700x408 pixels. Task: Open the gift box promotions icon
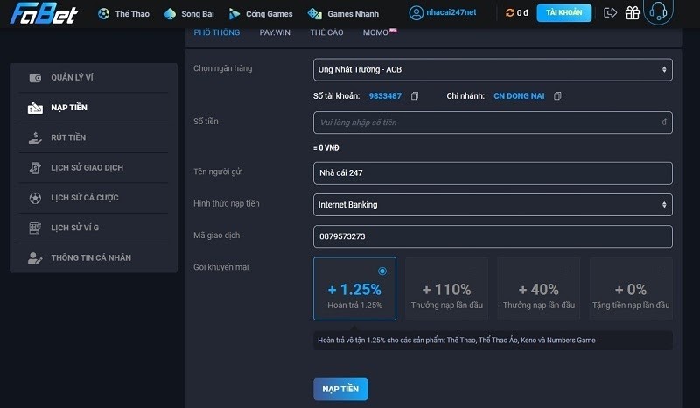point(633,13)
